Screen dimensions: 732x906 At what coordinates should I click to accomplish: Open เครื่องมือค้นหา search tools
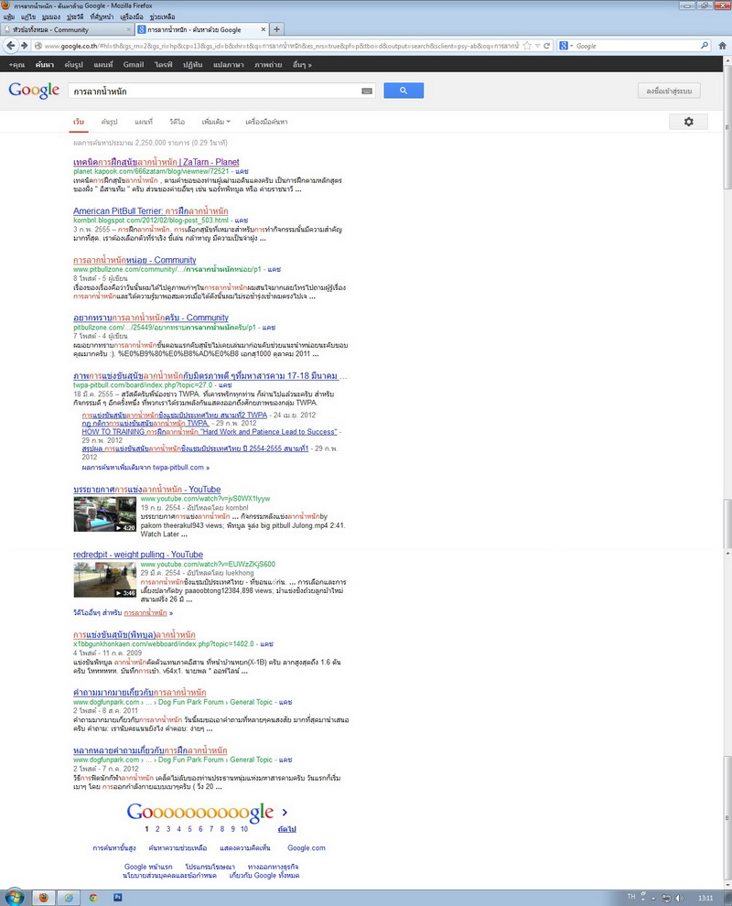click(x=266, y=122)
